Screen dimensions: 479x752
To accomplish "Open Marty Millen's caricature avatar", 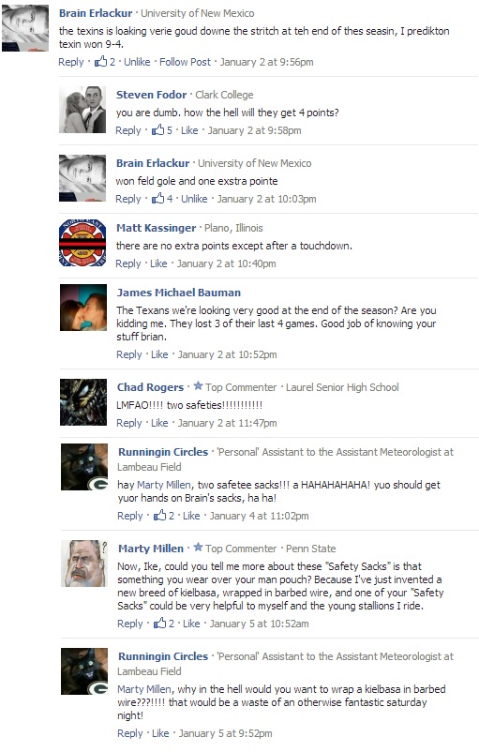I will [x=84, y=563].
